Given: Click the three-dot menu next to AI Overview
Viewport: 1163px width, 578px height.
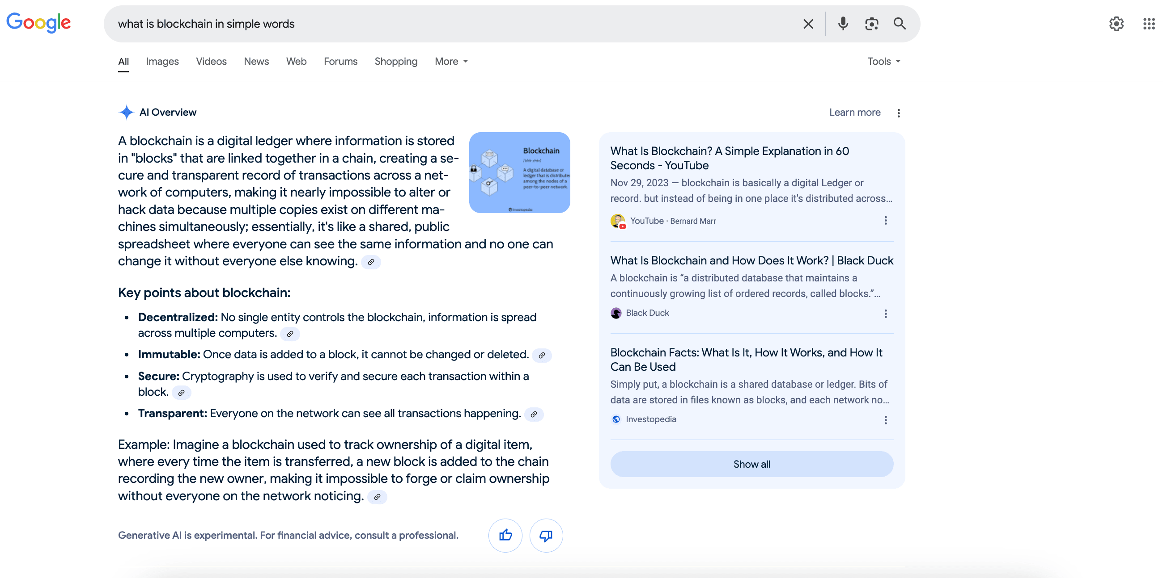Looking at the screenshot, I should tap(898, 113).
